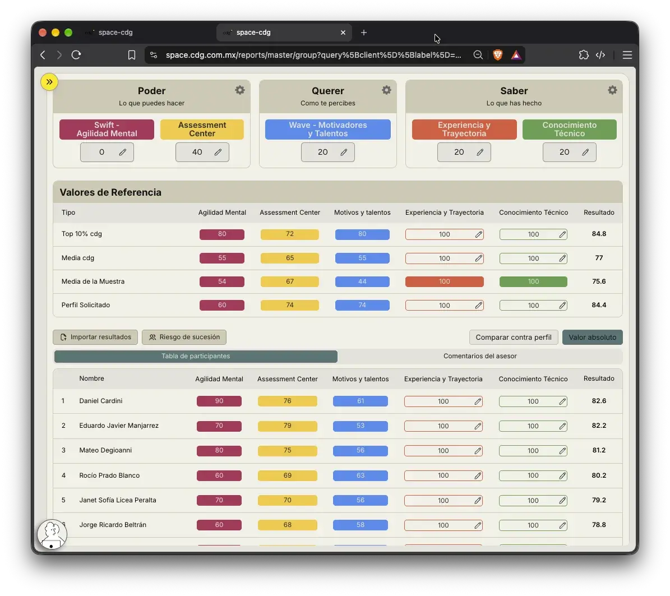Bookmark this page
Viewport: 670px width, 596px height.
tap(132, 55)
